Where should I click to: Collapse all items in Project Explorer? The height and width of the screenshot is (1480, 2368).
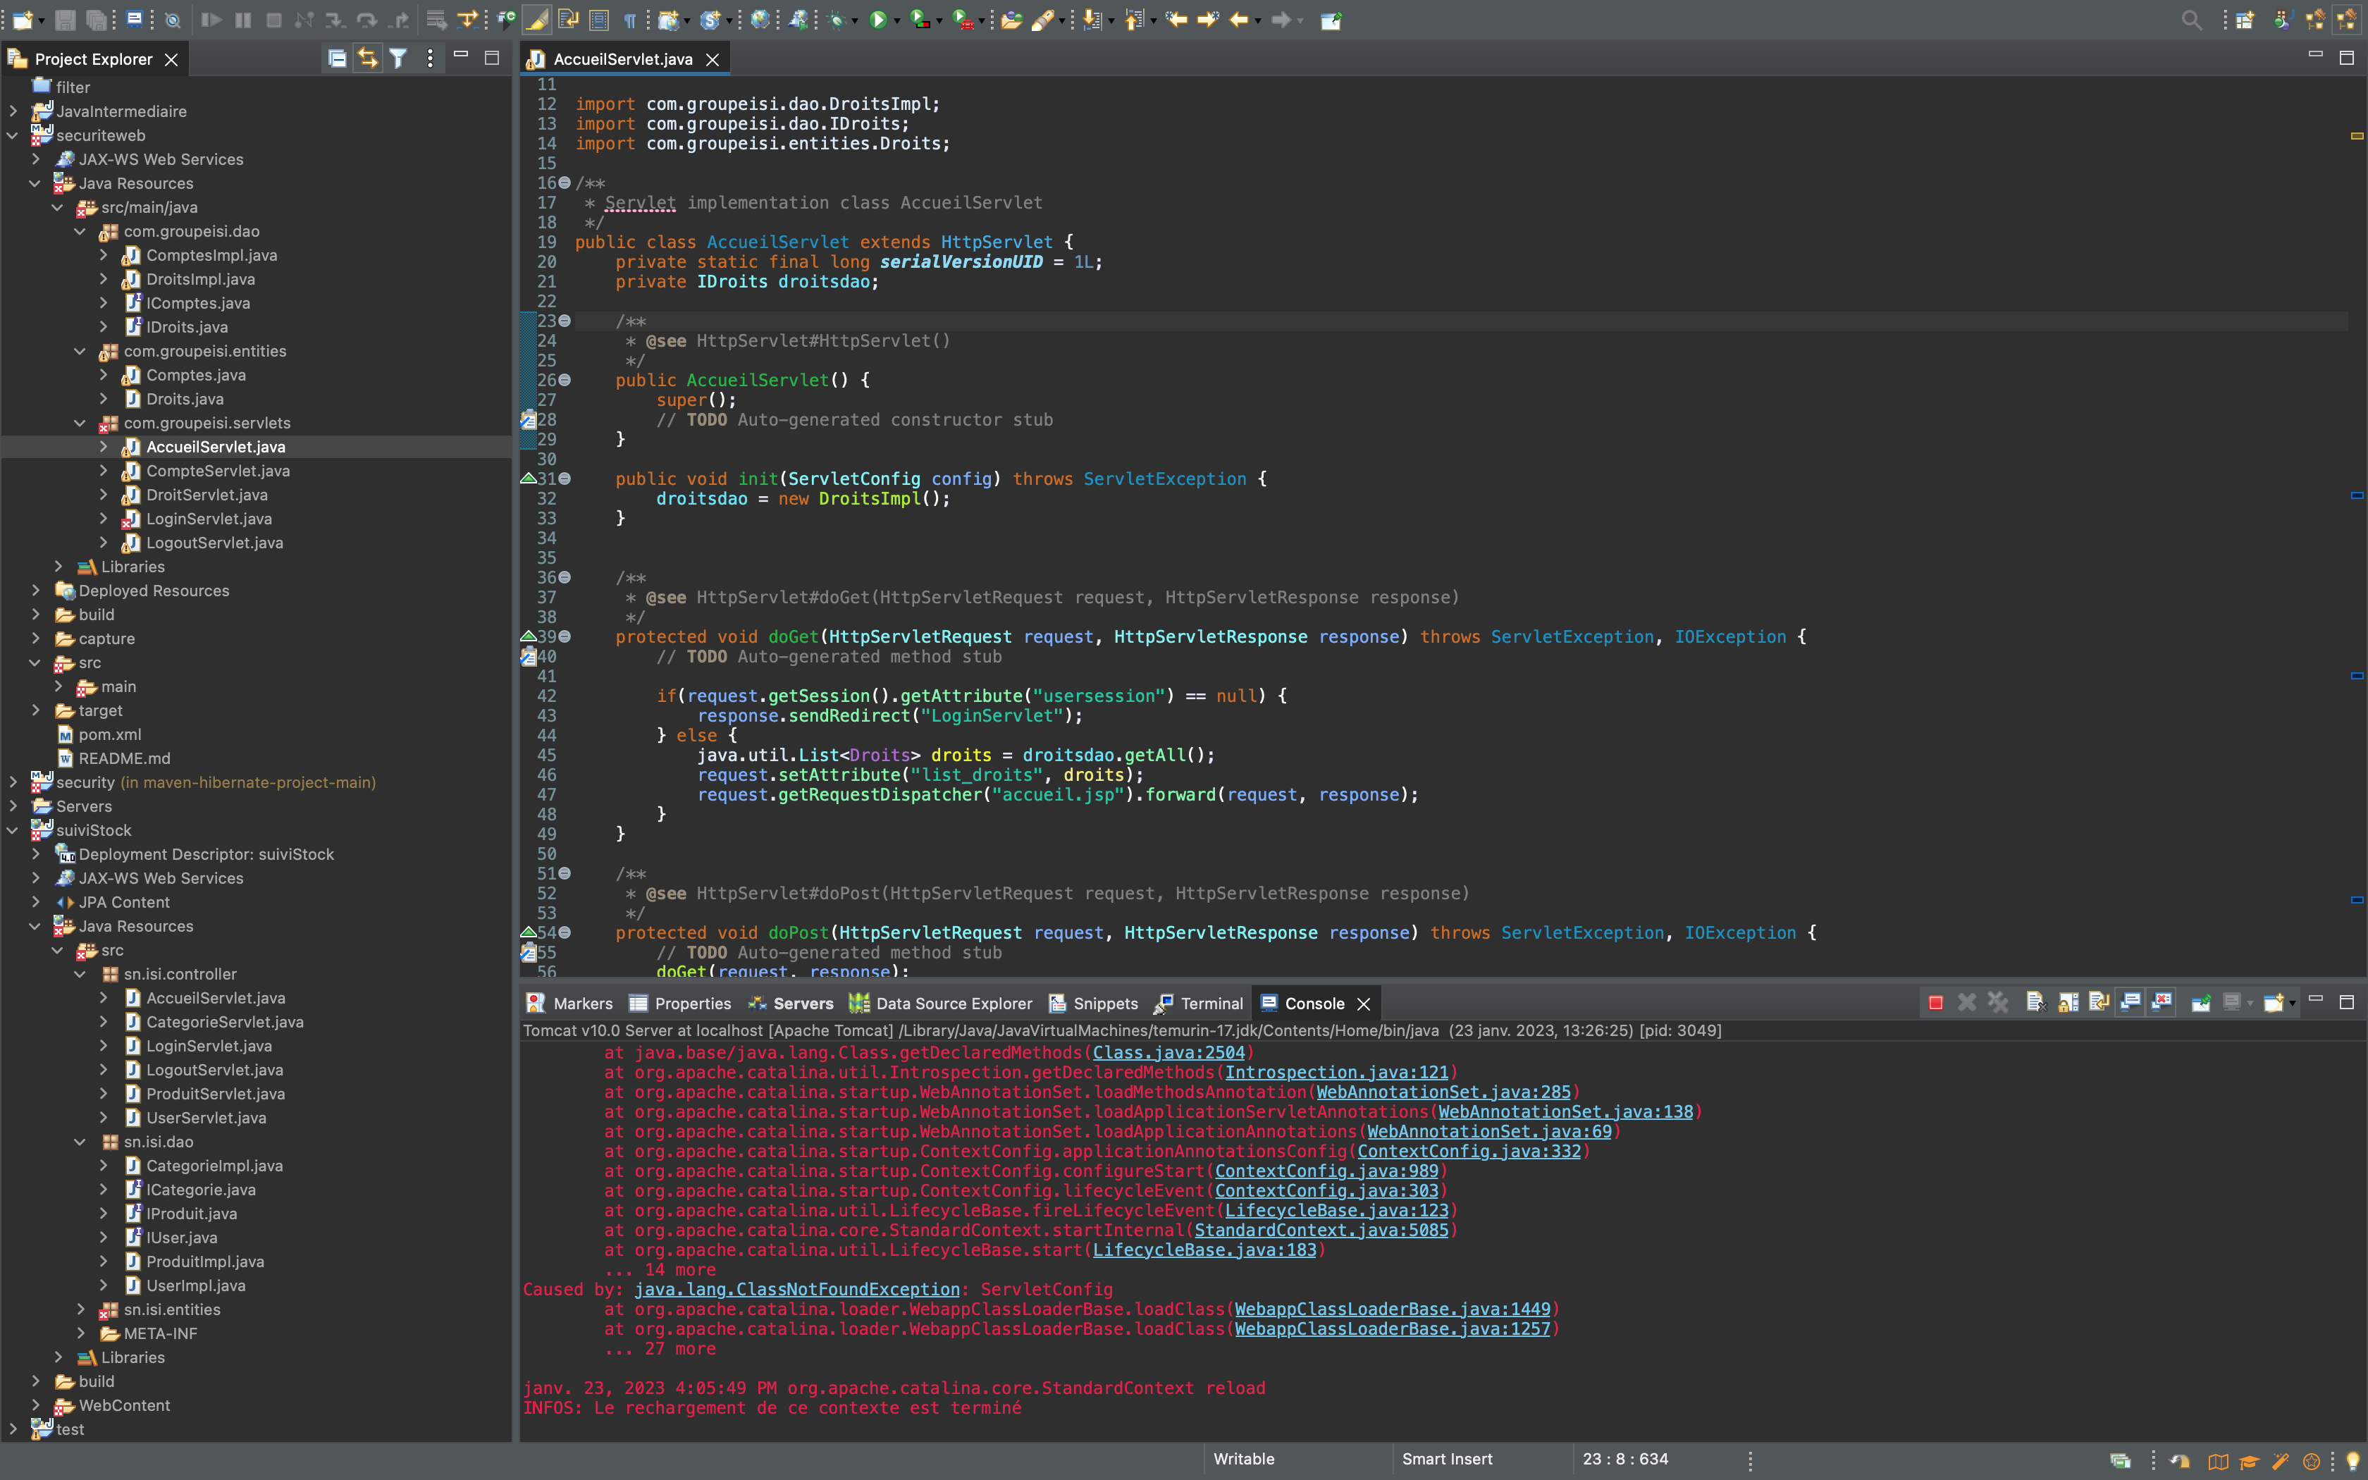point(337,58)
